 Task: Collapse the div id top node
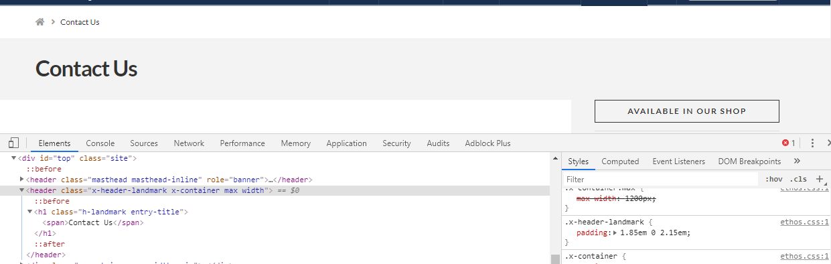(14, 159)
